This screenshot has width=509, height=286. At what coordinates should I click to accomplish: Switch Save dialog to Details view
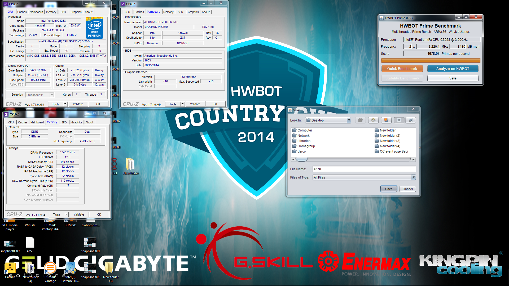tap(410, 120)
